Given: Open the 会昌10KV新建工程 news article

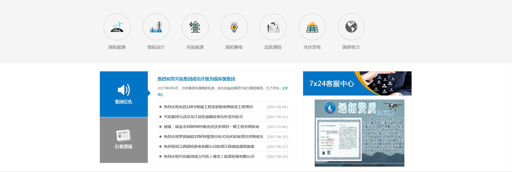Looking at the screenshot, I should click(208, 107).
